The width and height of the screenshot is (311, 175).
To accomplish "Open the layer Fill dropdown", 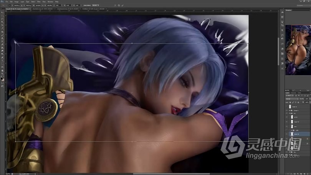I will coord(310,102).
